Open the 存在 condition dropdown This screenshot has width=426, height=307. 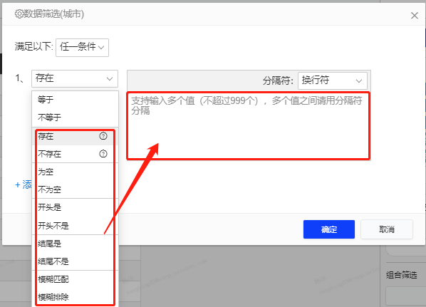coord(75,78)
